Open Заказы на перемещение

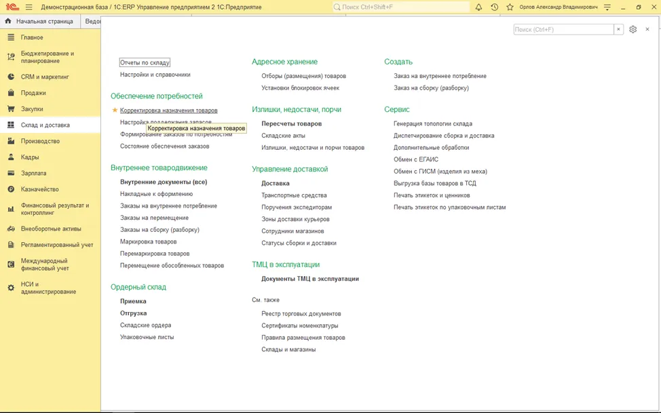click(x=154, y=218)
